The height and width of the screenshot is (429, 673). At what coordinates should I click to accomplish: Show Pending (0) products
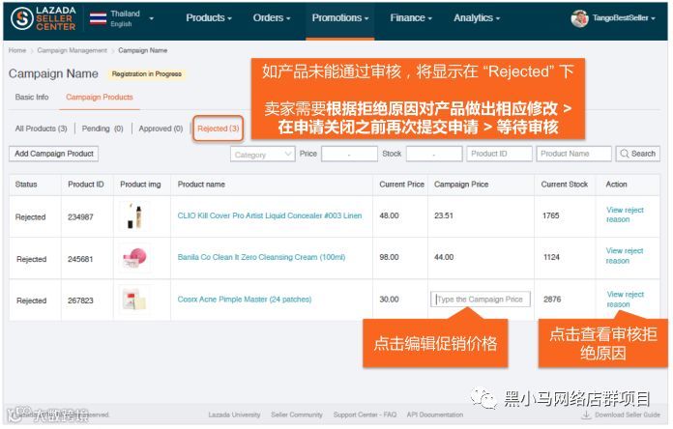coord(102,129)
